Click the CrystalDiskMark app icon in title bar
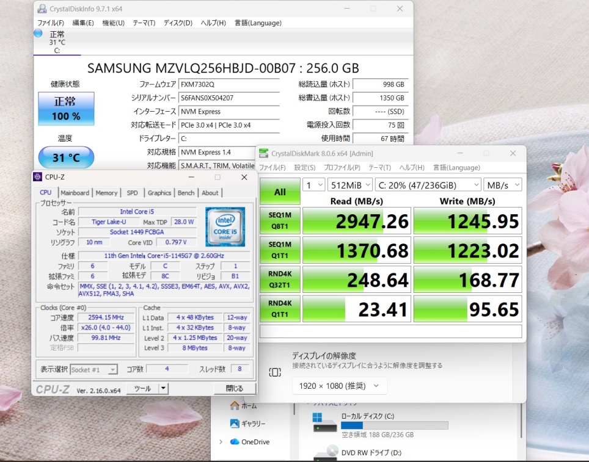Viewport: 589px width, 462px height. coord(264,153)
